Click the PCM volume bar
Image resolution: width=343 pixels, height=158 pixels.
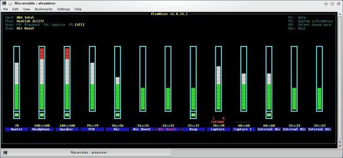pos(92,79)
